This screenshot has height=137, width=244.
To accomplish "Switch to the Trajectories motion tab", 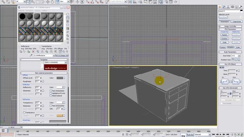I will click(236, 21).
